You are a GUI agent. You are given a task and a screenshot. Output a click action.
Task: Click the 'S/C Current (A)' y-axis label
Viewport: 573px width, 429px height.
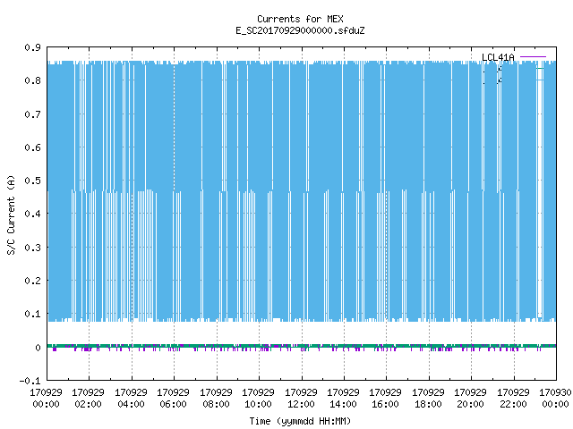pos(11,215)
